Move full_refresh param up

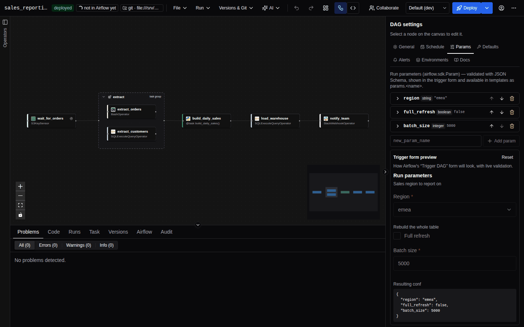[x=492, y=112]
